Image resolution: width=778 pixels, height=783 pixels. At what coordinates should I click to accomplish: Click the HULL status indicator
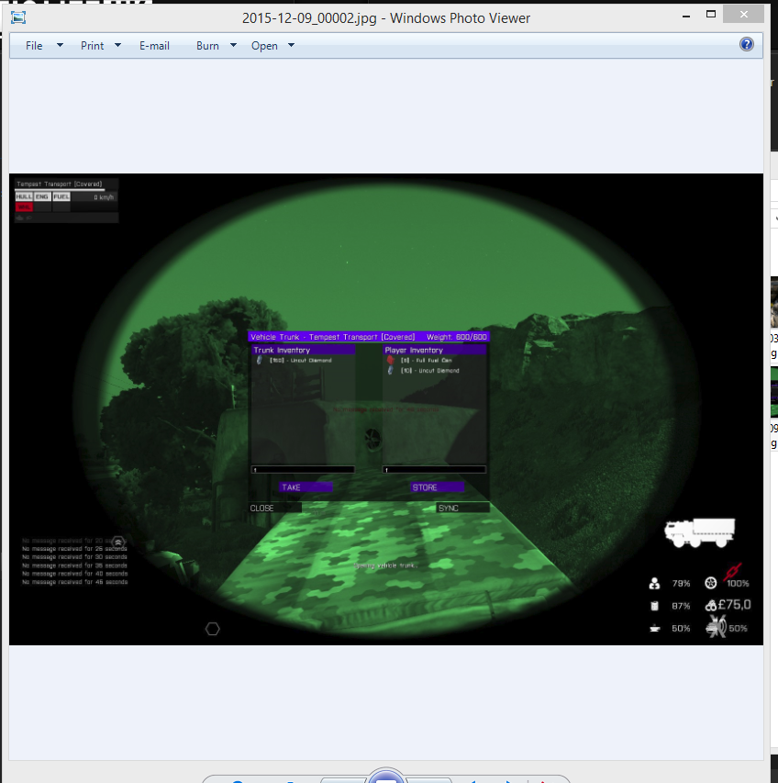point(24,196)
